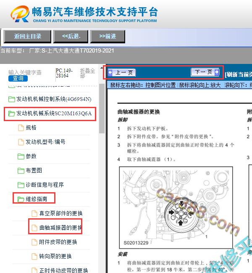Click the 真空泵部件的更换 document icon
This screenshot has width=252, height=273.
pos(34,213)
